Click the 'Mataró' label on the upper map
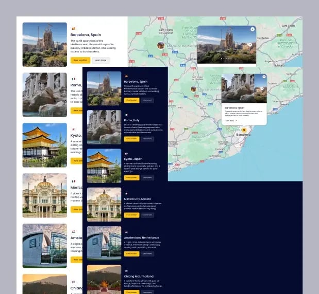 tap(280, 65)
